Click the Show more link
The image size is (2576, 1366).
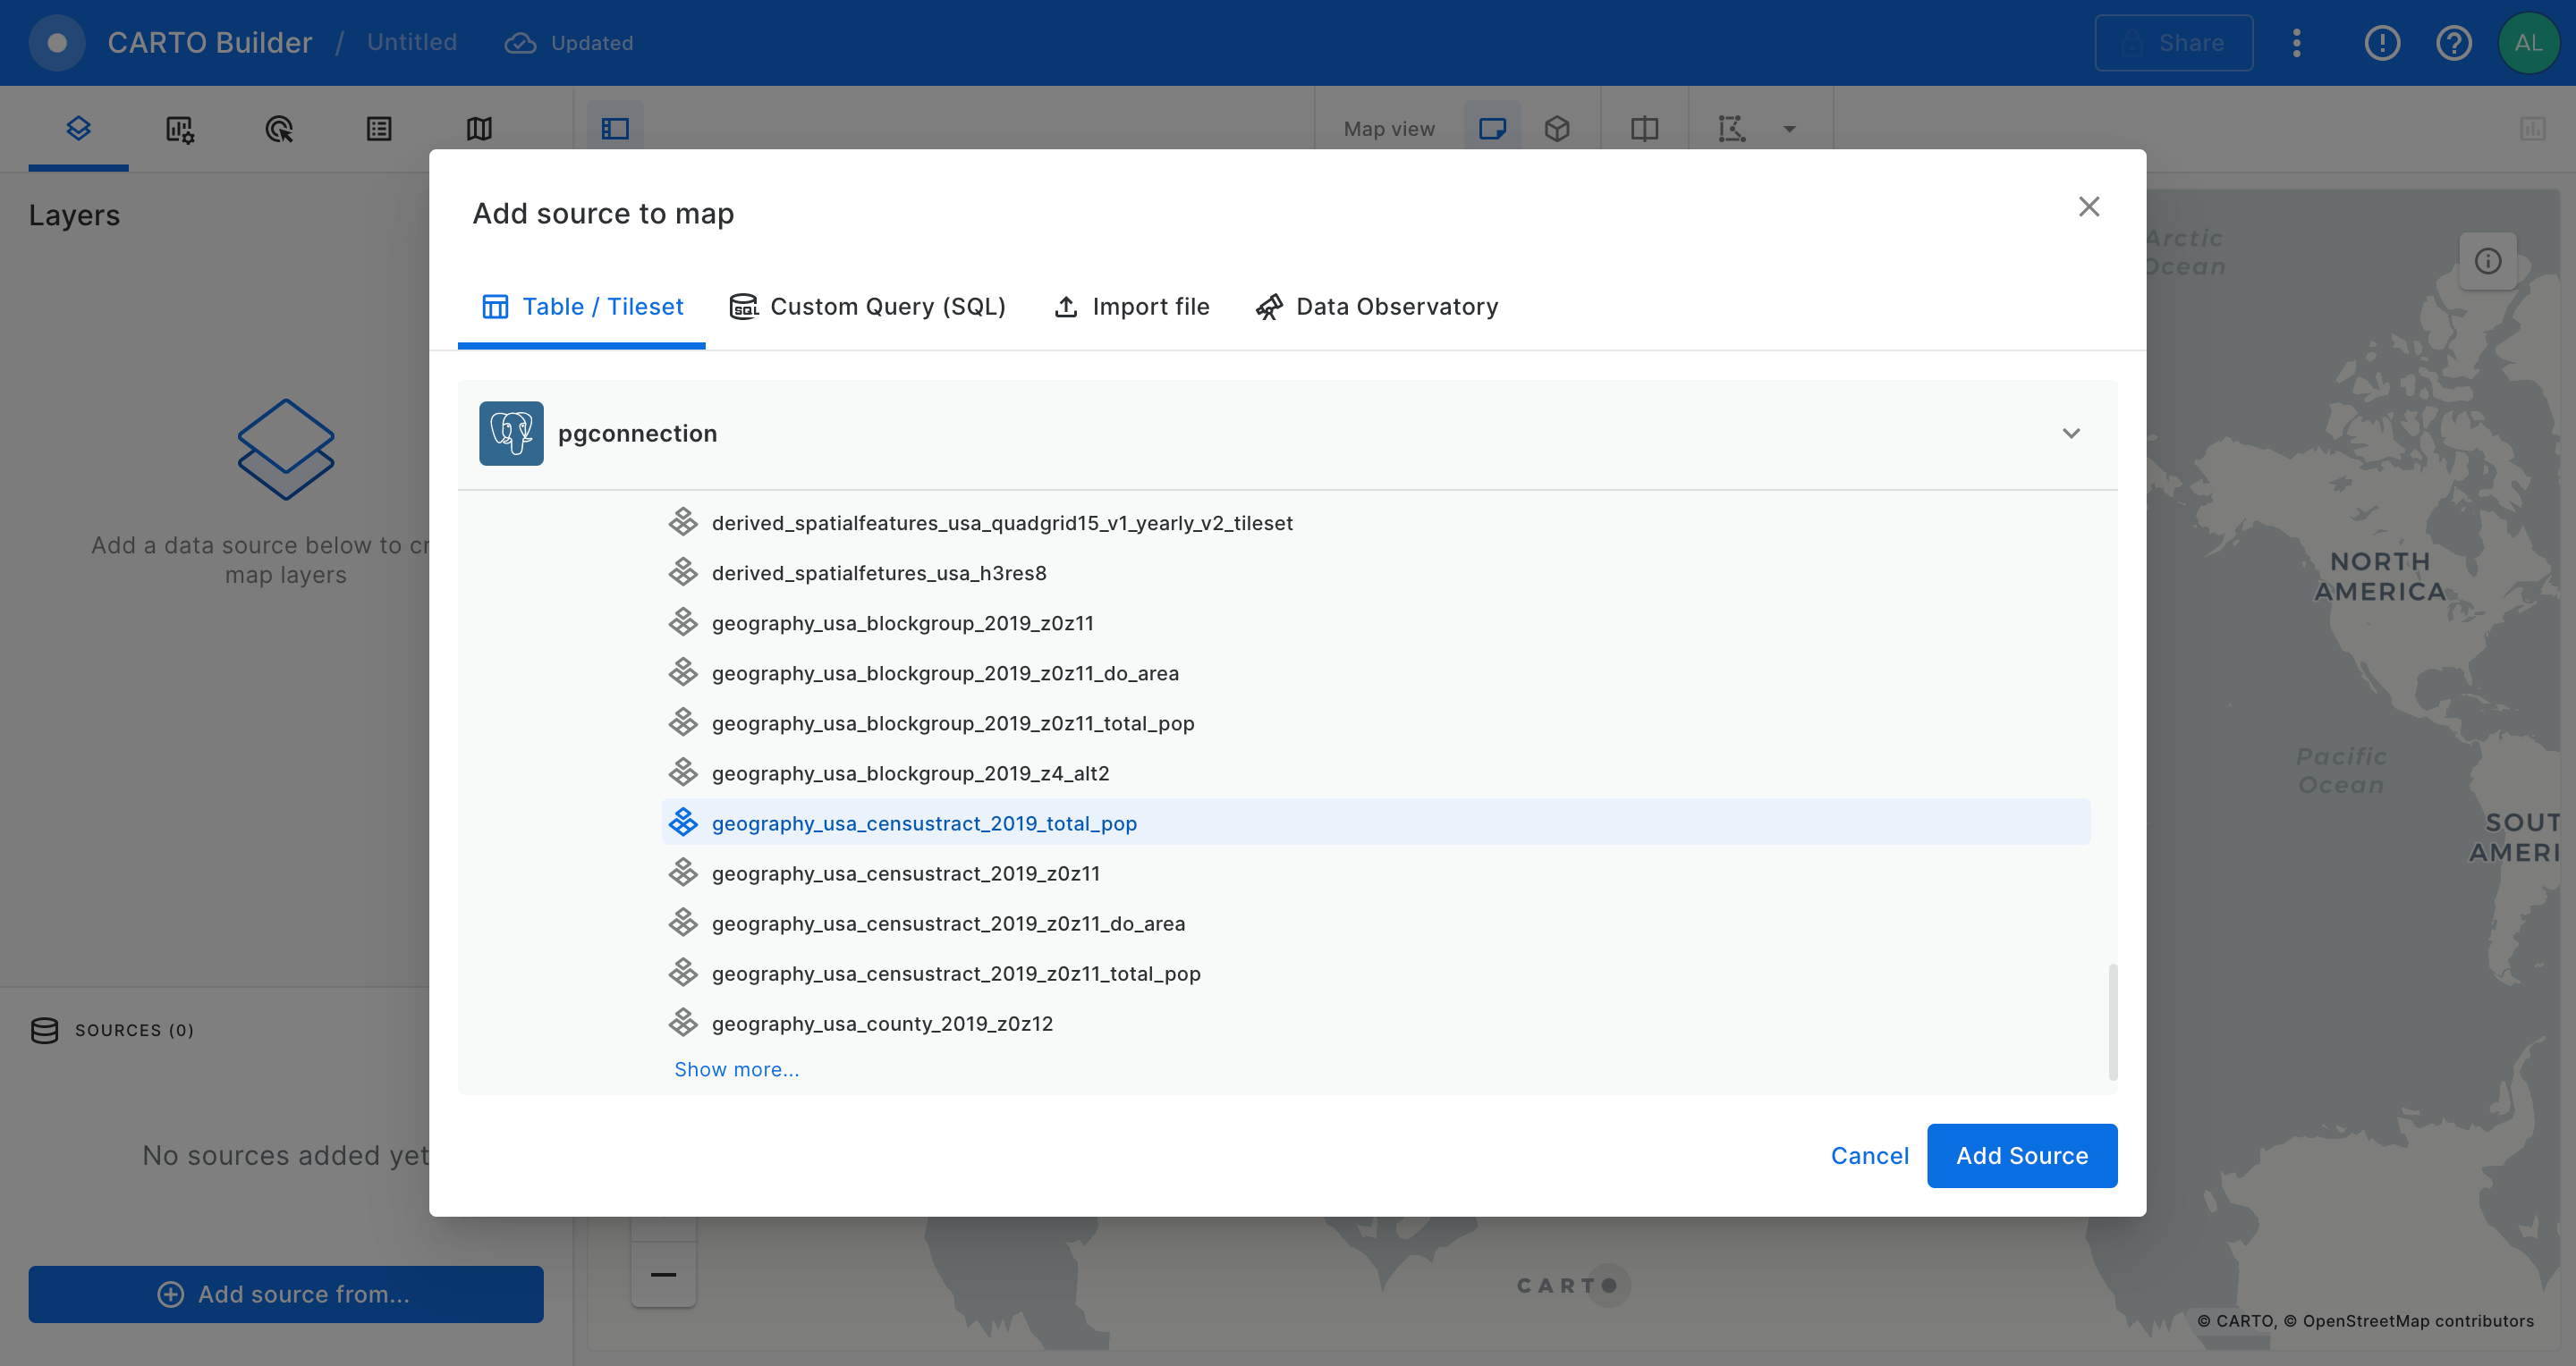[x=736, y=1069]
